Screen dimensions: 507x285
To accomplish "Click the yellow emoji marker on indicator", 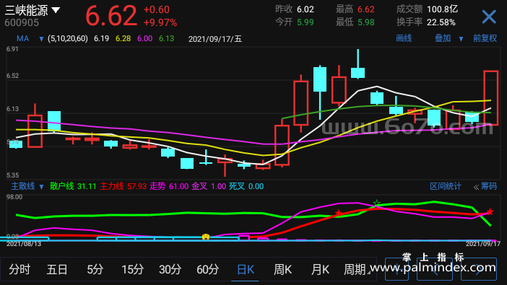I will 206,237.
